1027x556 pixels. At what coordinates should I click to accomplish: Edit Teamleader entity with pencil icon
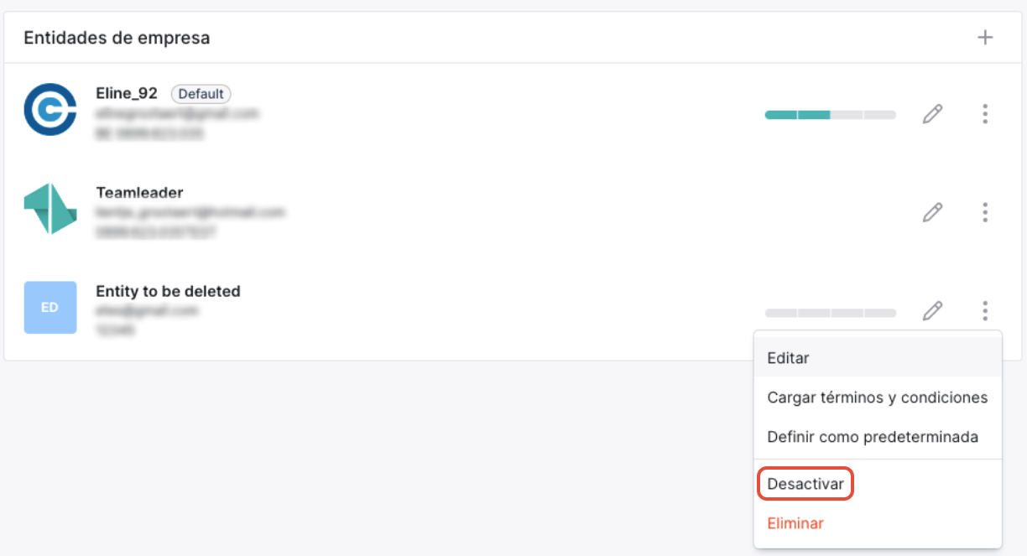[932, 212]
